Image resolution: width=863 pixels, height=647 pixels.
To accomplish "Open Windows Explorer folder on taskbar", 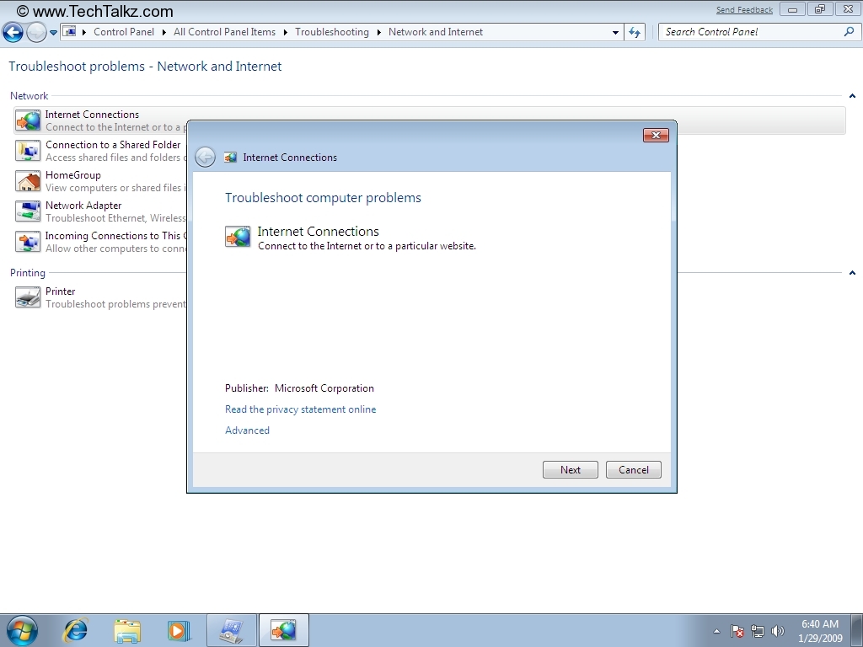I will pyautogui.click(x=127, y=630).
